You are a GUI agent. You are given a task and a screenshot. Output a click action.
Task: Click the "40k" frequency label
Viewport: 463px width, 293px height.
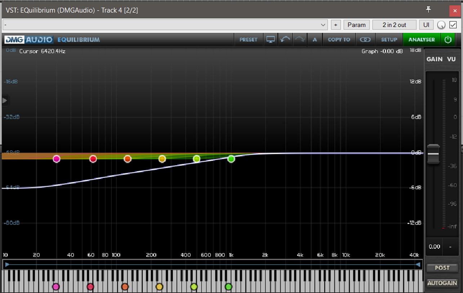pyautogui.click(x=414, y=255)
